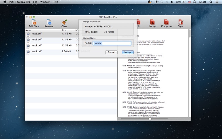The width and height of the screenshot is (222, 139).
Task: Select the test1.pdf file icon
Action: click(x=28, y=34)
